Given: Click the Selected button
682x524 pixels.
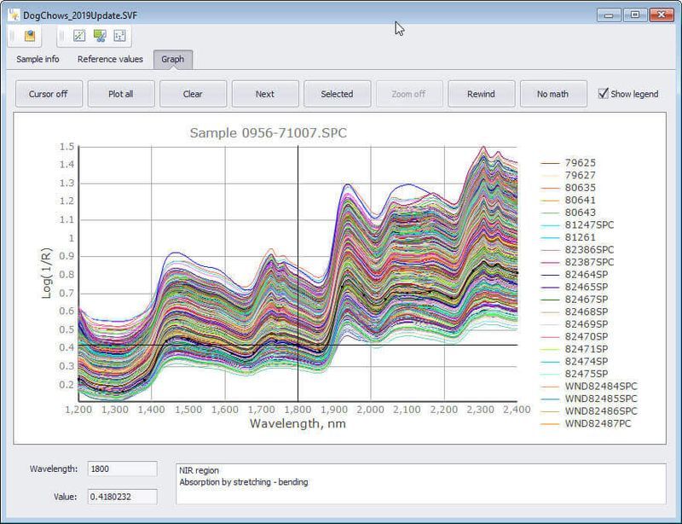Looking at the screenshot, I should pyautogui.click(x=337, y=94).
